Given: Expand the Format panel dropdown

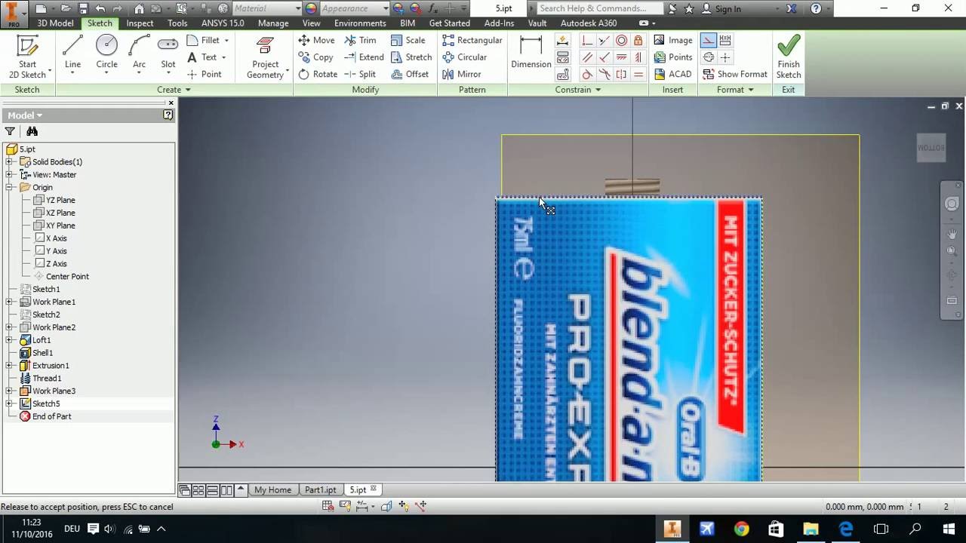Looking at the screenshot, I should point(735,90).
